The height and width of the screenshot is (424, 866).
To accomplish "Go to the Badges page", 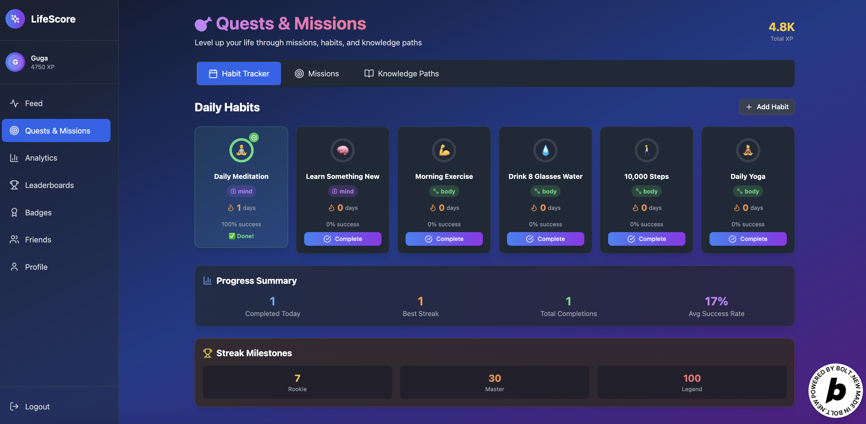I will (x=38, y=213).
